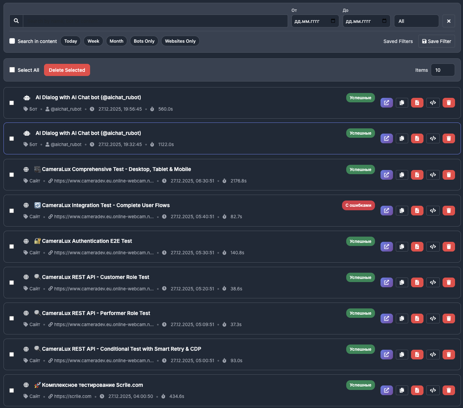The height and width of the screenshot is (408, 463).
Task: Check the Search in content checkbox
Action: click(12, 41)
